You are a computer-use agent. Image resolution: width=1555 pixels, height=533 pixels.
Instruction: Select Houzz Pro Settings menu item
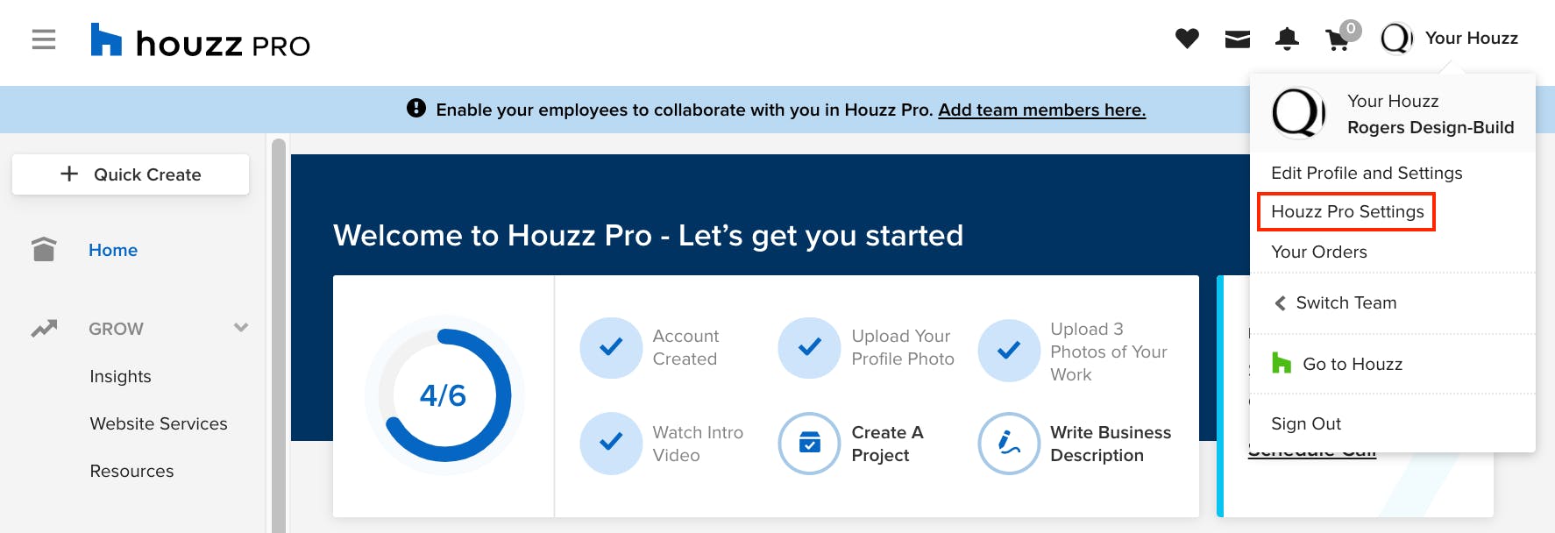tap(1346, 211)
